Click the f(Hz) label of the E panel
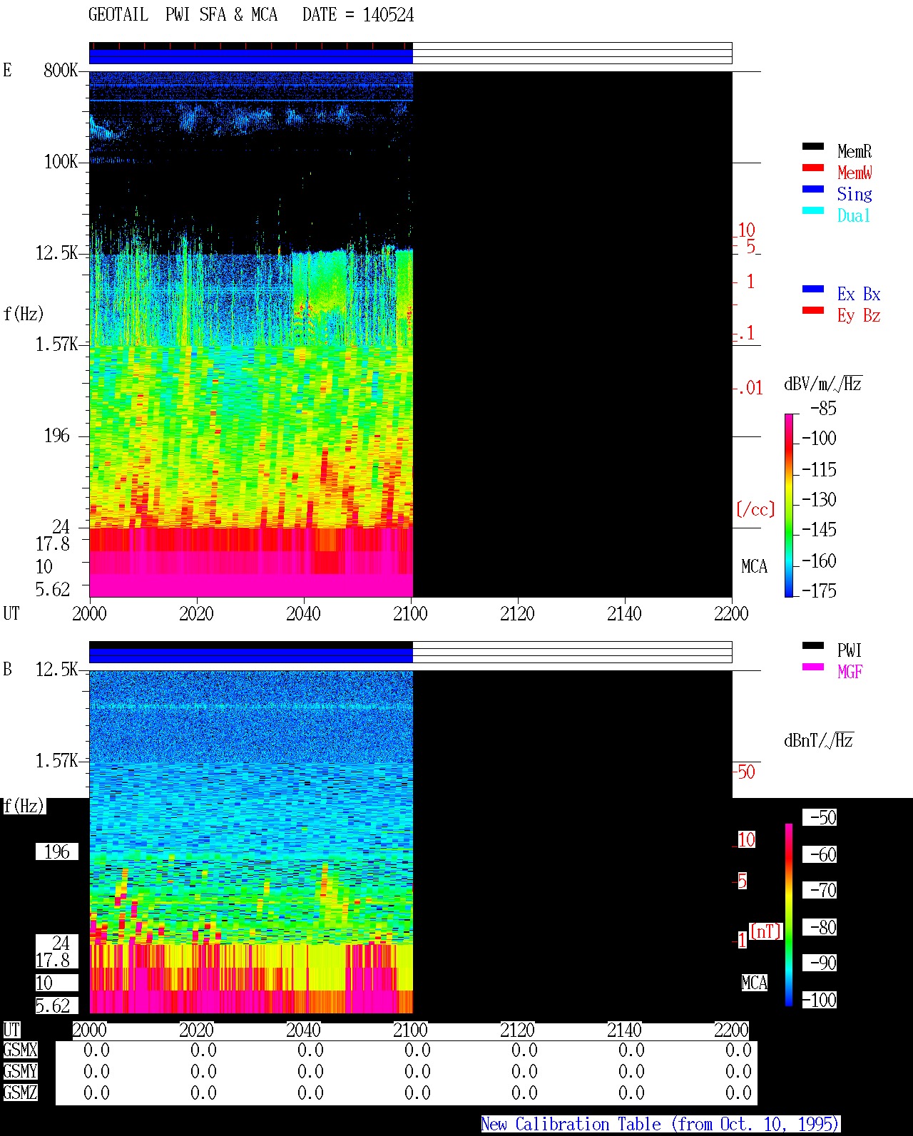This screenshot has height=1136, width=913. click(24, 314)
